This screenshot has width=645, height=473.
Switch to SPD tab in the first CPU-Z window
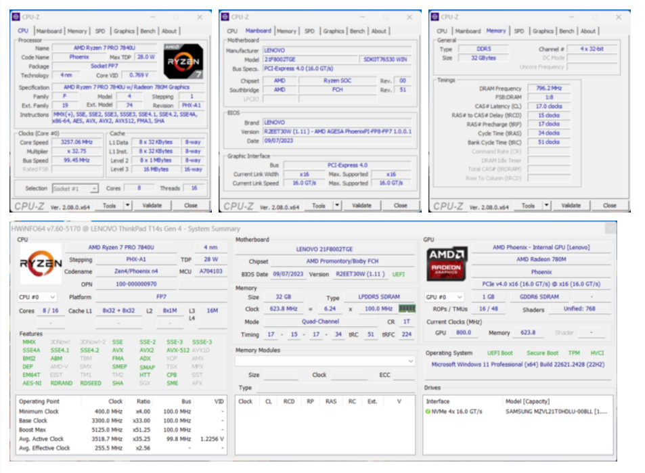coord(100,31)
